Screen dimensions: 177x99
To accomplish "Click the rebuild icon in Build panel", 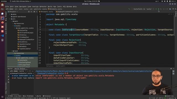I will tap(9, 71).
